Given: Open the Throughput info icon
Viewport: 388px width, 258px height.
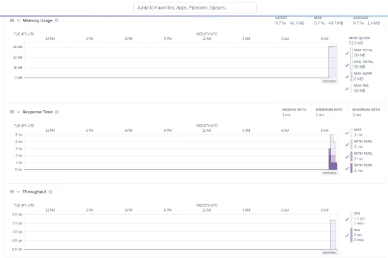Looking at the screenshot, I should tap(50, 191).
